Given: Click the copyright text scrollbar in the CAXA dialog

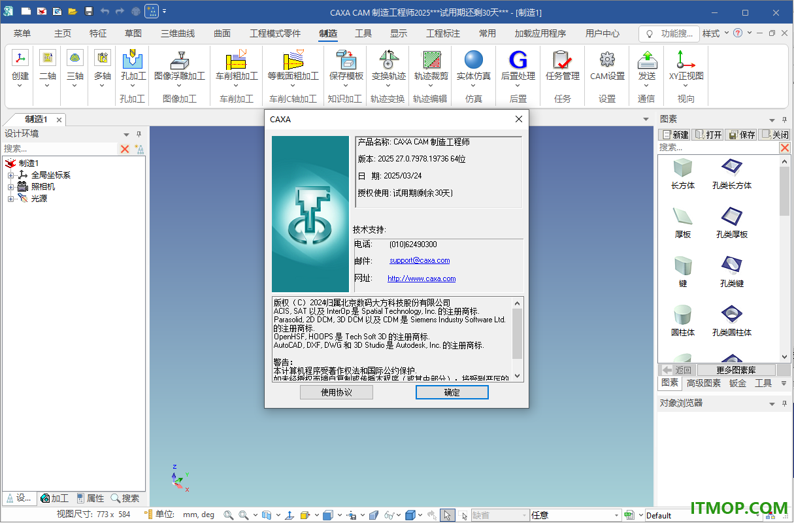Looking at the screenshot, I should coord(518,339).
